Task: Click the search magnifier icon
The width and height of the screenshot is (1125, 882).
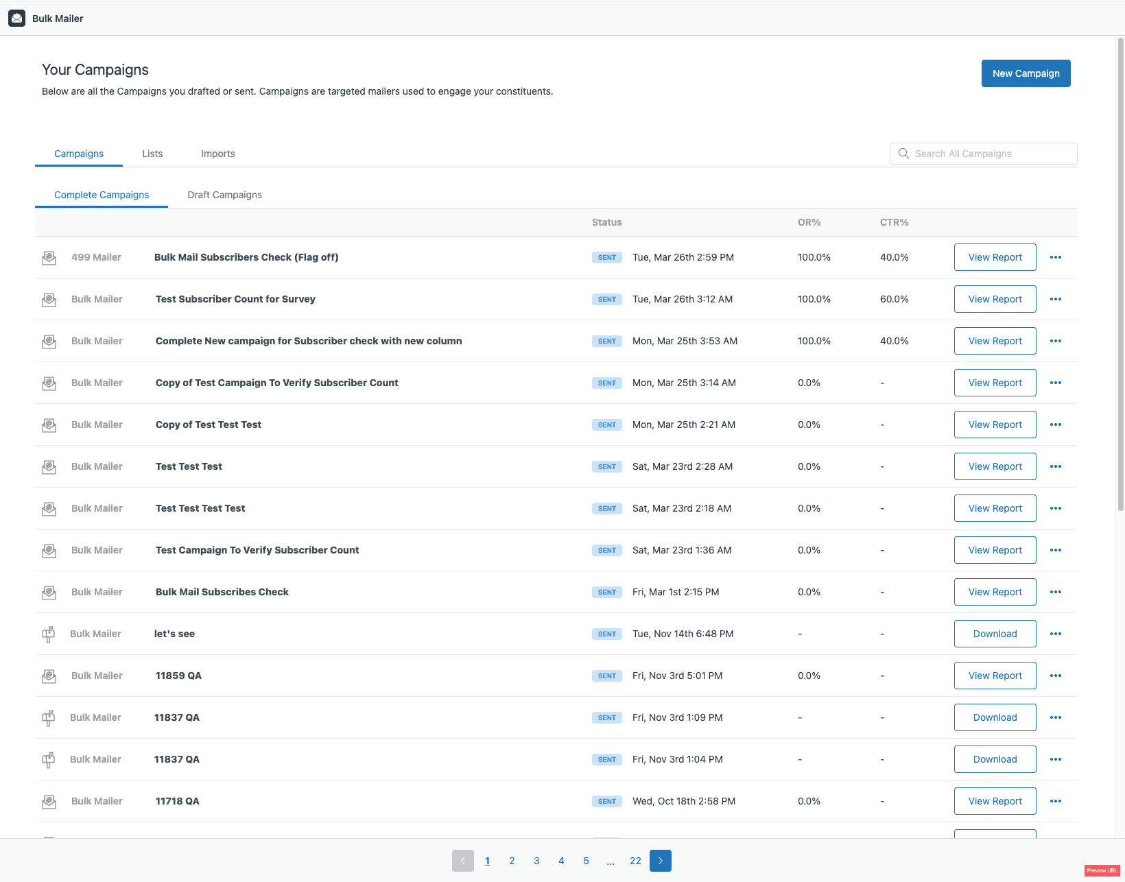Action: click(904, 154)
